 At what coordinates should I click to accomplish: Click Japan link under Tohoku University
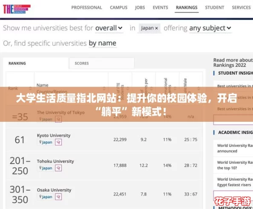pos(47,168)
